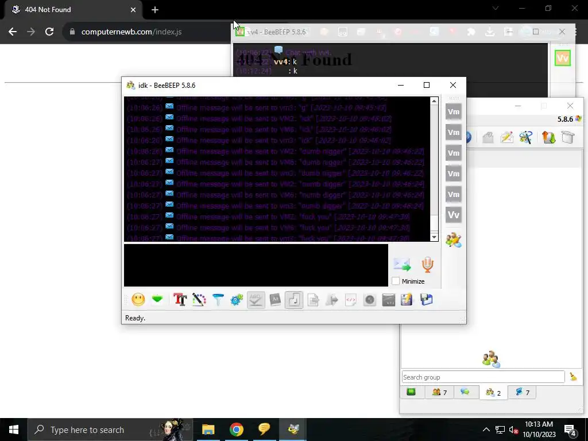Switch to the groups tab showing 2
Image resolution: width=588 pixels, height=441 pixels.
tap(493, 393)
